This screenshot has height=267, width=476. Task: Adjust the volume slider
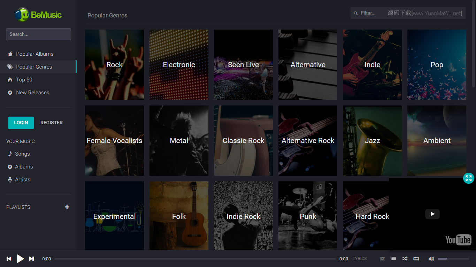coord(453,259)
